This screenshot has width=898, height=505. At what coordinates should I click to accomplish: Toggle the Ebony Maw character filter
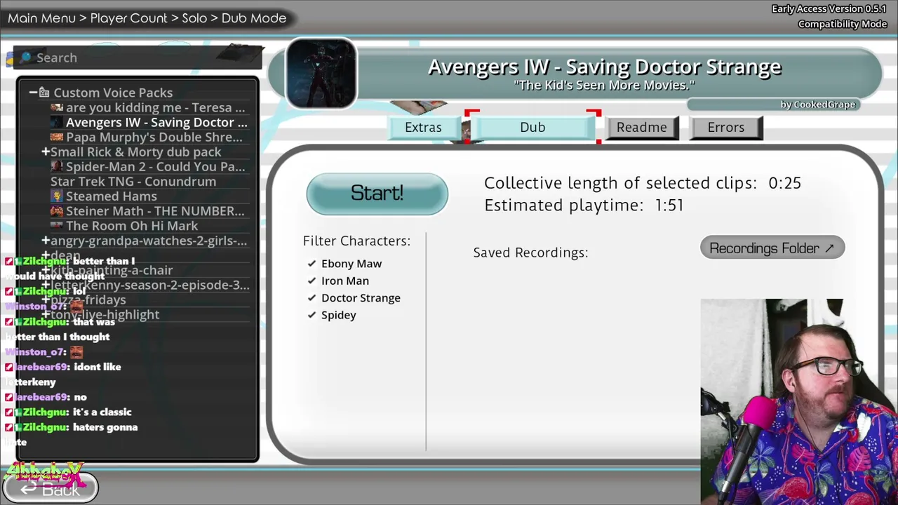point(344,264)
